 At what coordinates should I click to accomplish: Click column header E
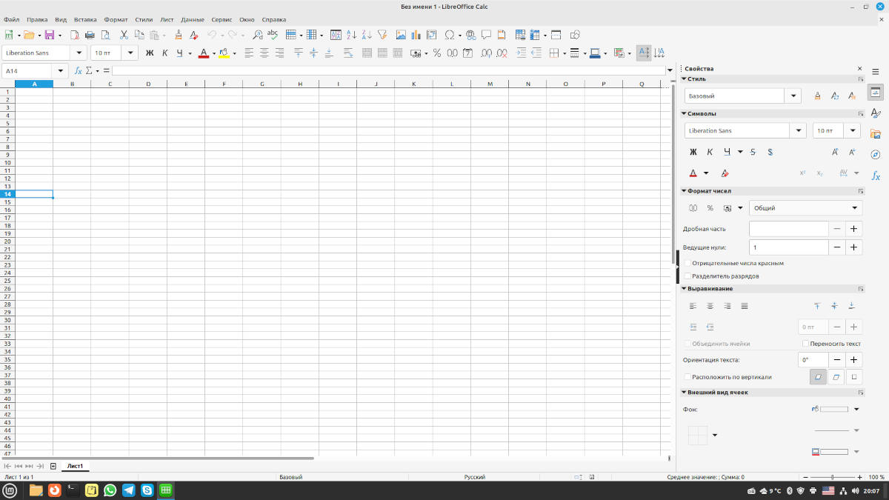186,84
